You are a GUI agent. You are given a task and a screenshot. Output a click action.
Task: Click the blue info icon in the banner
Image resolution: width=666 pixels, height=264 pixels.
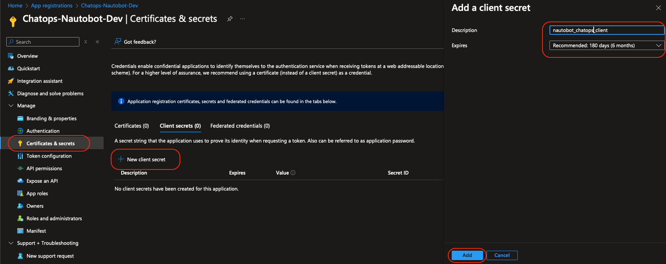pos(121,101)
